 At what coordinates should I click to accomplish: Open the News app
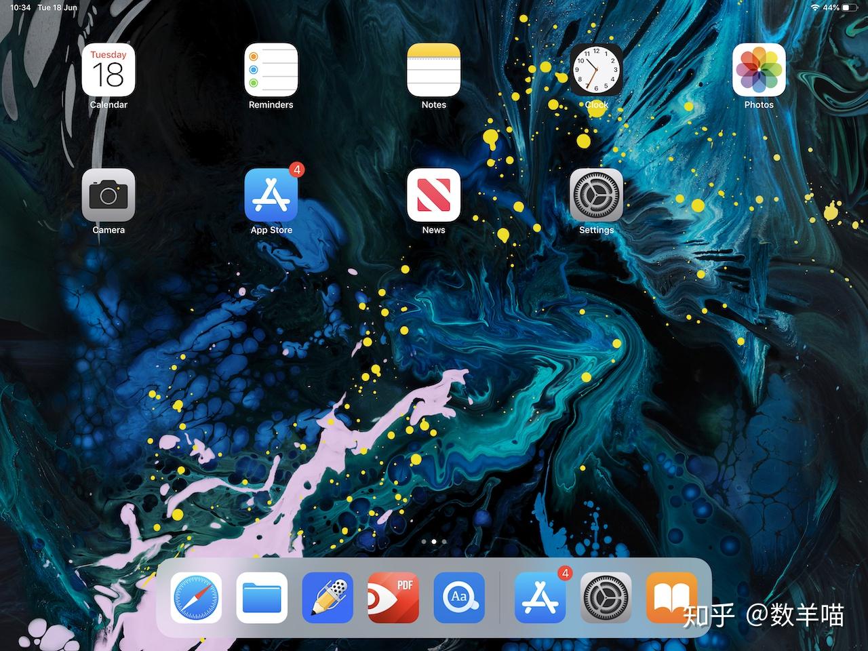tap(434, 195)
